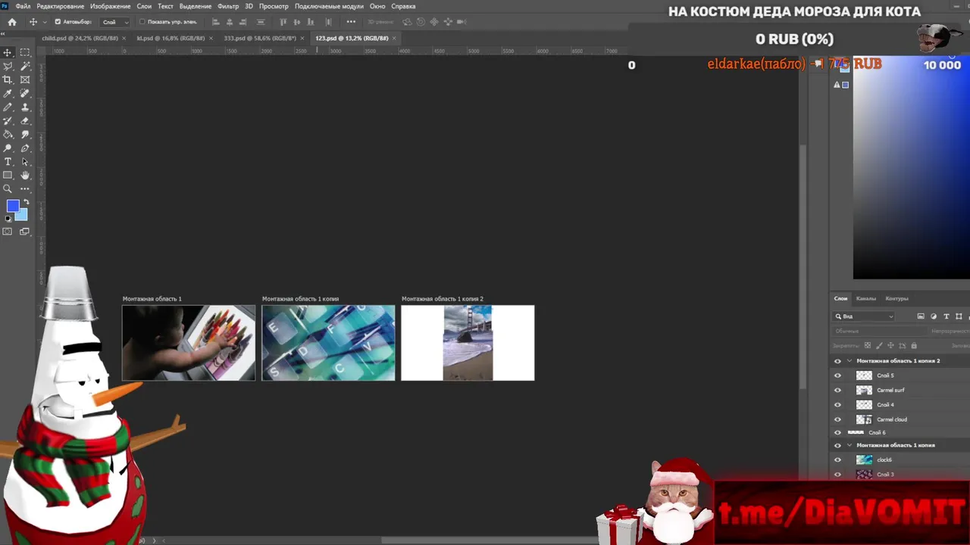
Task: Open more align options three-dots
Action: 351,21
